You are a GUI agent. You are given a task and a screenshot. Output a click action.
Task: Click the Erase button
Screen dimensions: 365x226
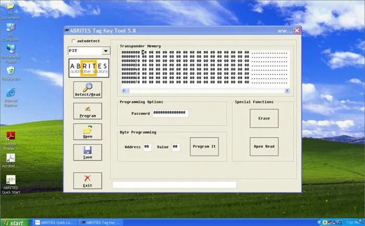pos(264,118)
